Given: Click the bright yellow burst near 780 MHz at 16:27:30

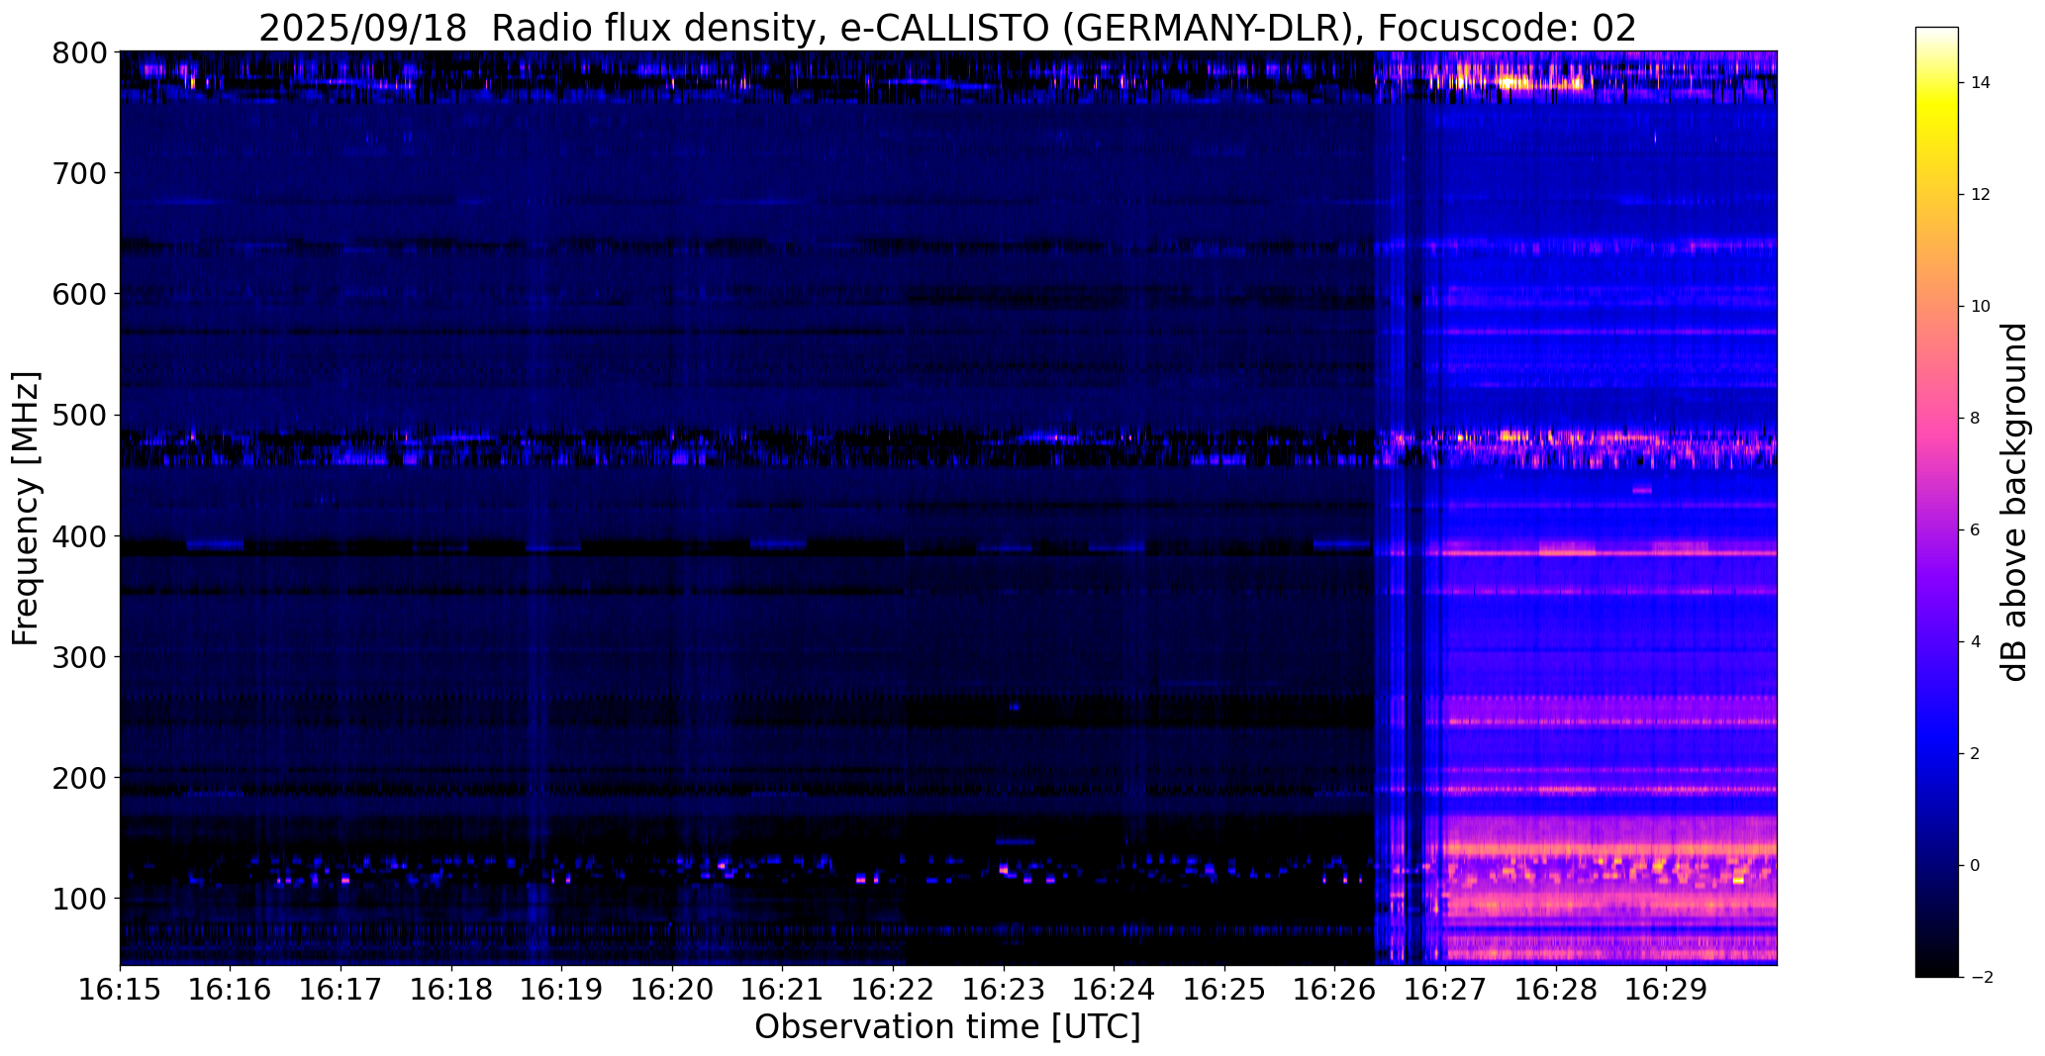Looking at the screenshot, I should pos(1514,82).
